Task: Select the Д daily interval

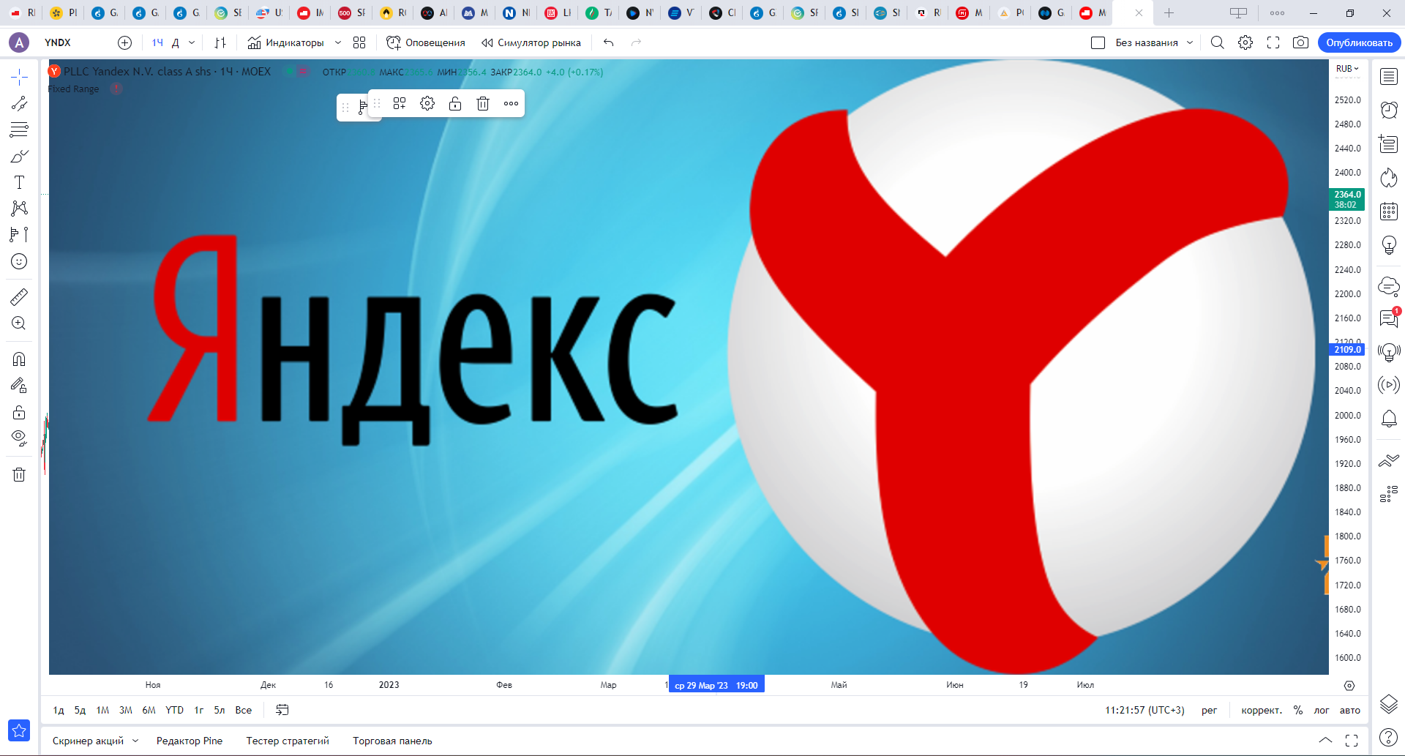Action: click(x=176, y=42)
